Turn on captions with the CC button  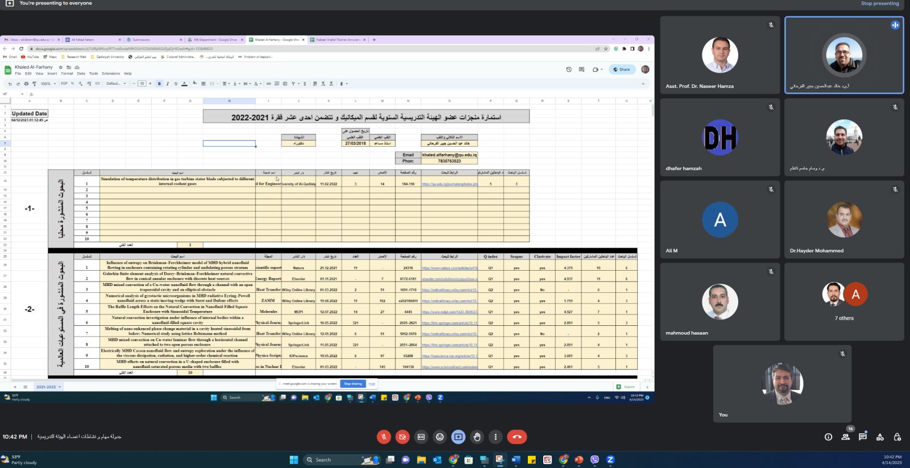[x=421, y=437]
